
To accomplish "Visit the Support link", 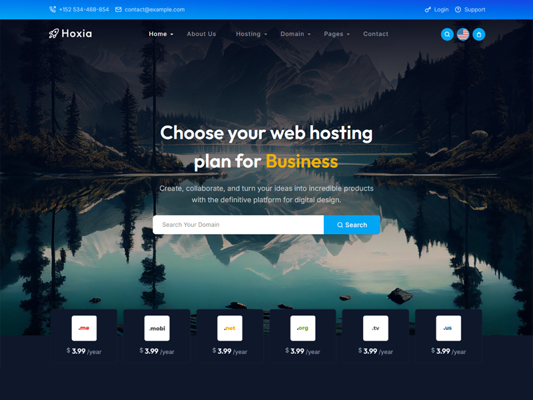I will (x=470, y=10).
